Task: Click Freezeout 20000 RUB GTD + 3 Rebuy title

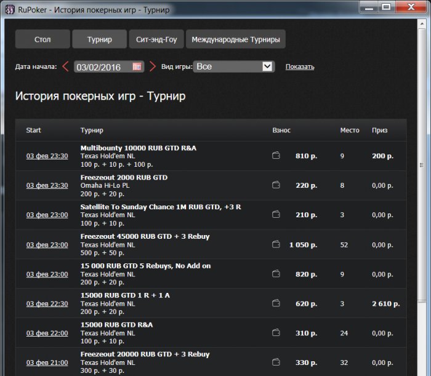Action: (x=145, y=354)
